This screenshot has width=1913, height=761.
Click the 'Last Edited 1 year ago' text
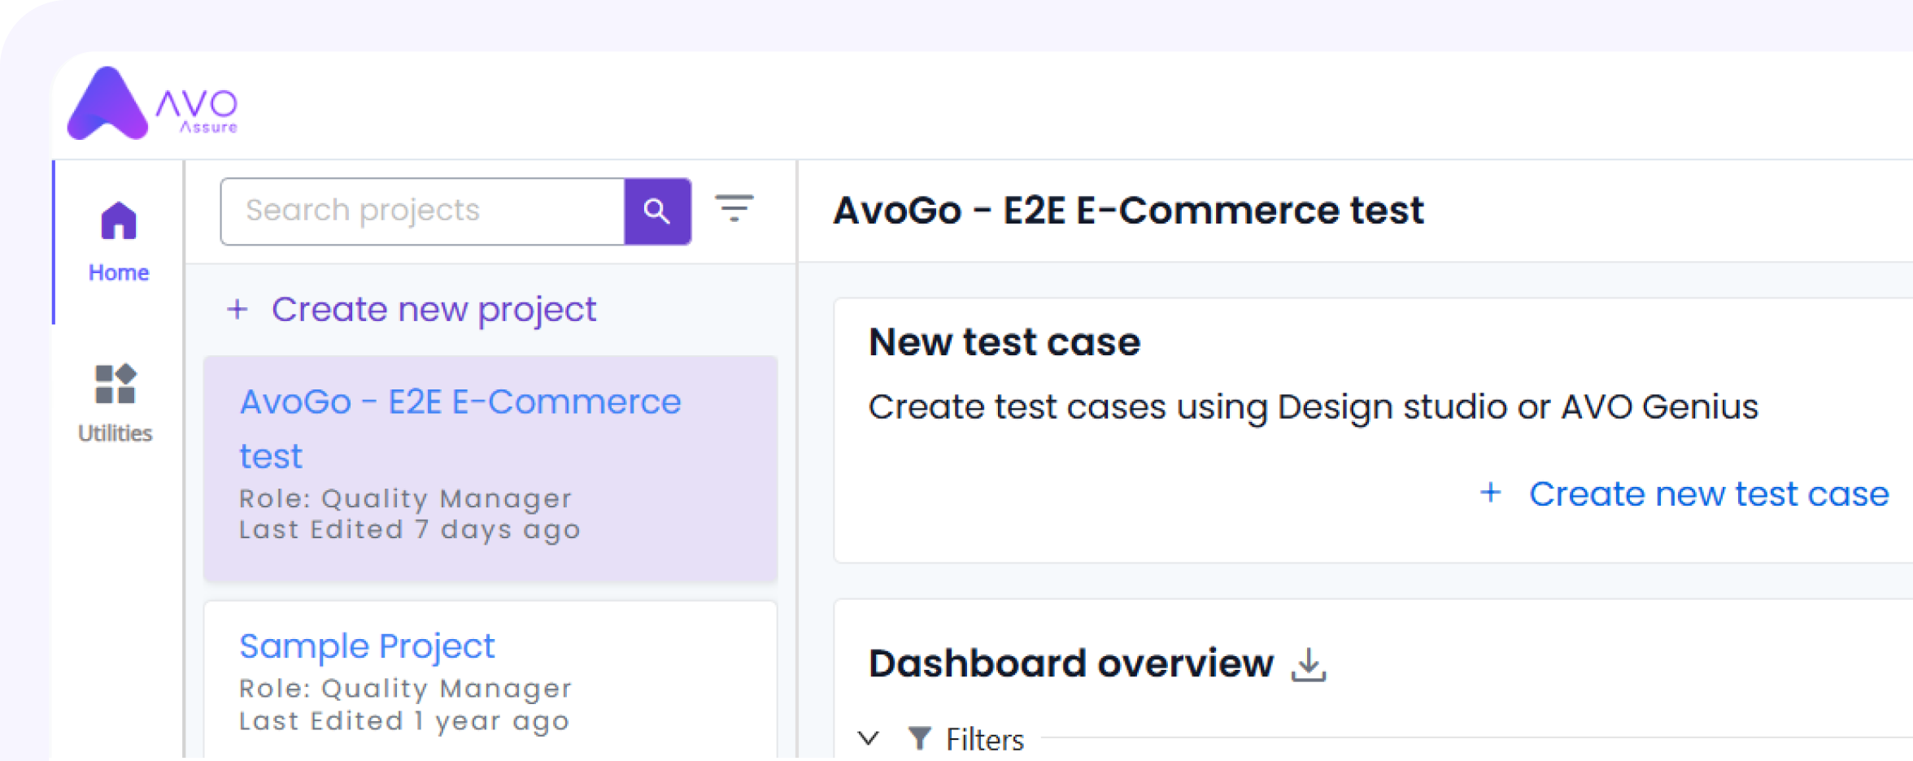pos(404,722)
